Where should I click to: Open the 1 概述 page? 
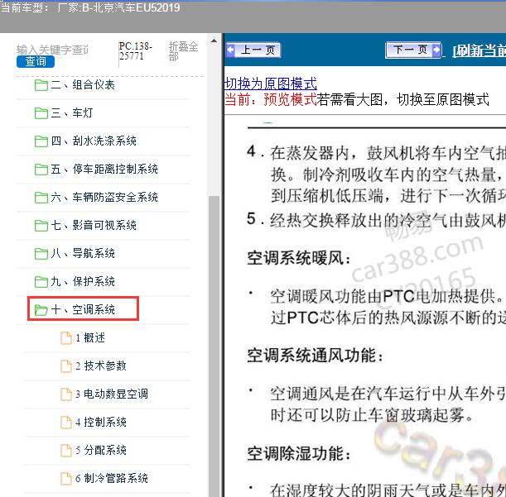point(90,337)
